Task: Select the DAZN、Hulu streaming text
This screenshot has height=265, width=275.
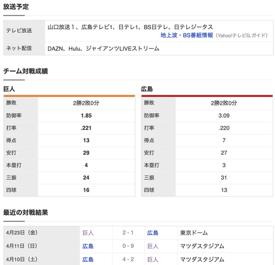Action: pos(103,49)
